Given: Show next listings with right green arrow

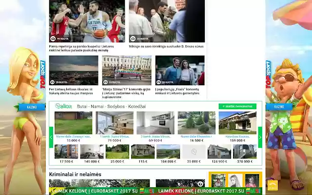Looking at the screenshot, I should 260,137.
